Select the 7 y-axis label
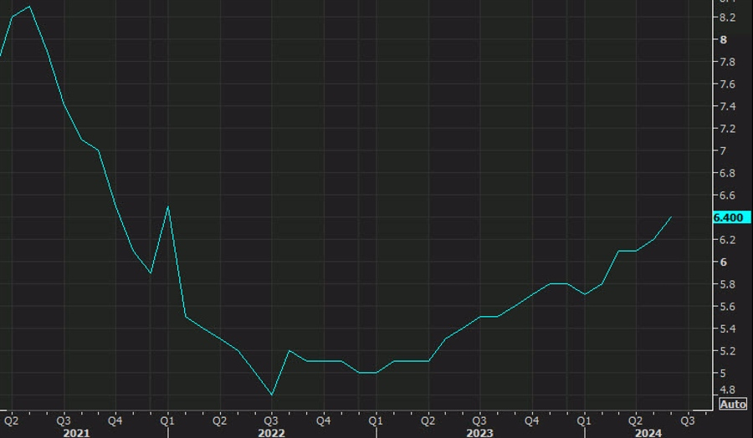The width and height of the screenshot is (753, 438). (x=723, y=150)
